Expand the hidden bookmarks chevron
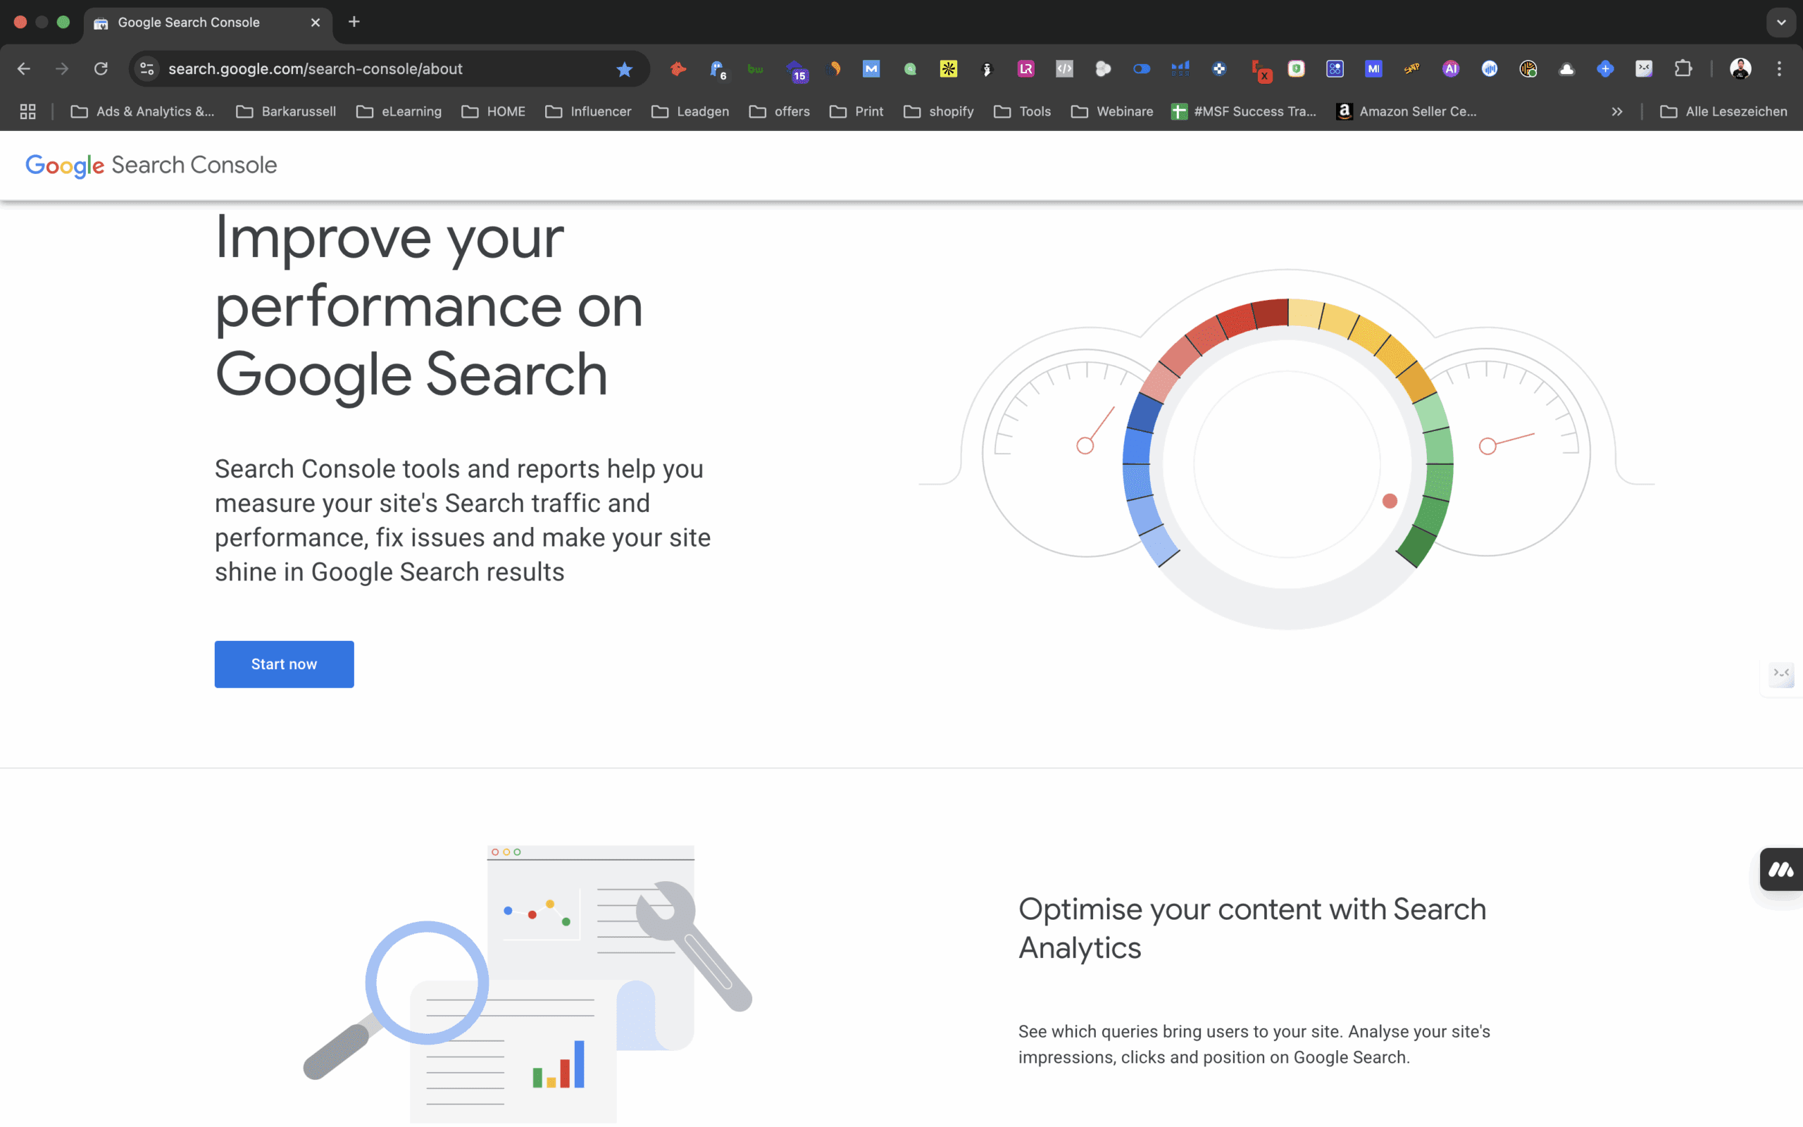 [1617, 112]
